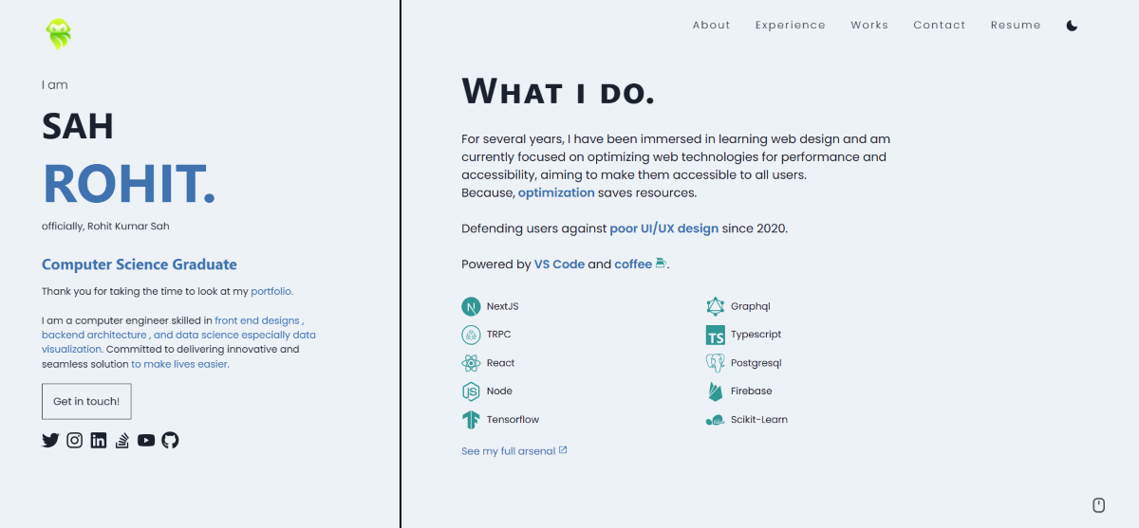Open the Instagram profile icon
The image size is (1139, 528).
75,440
